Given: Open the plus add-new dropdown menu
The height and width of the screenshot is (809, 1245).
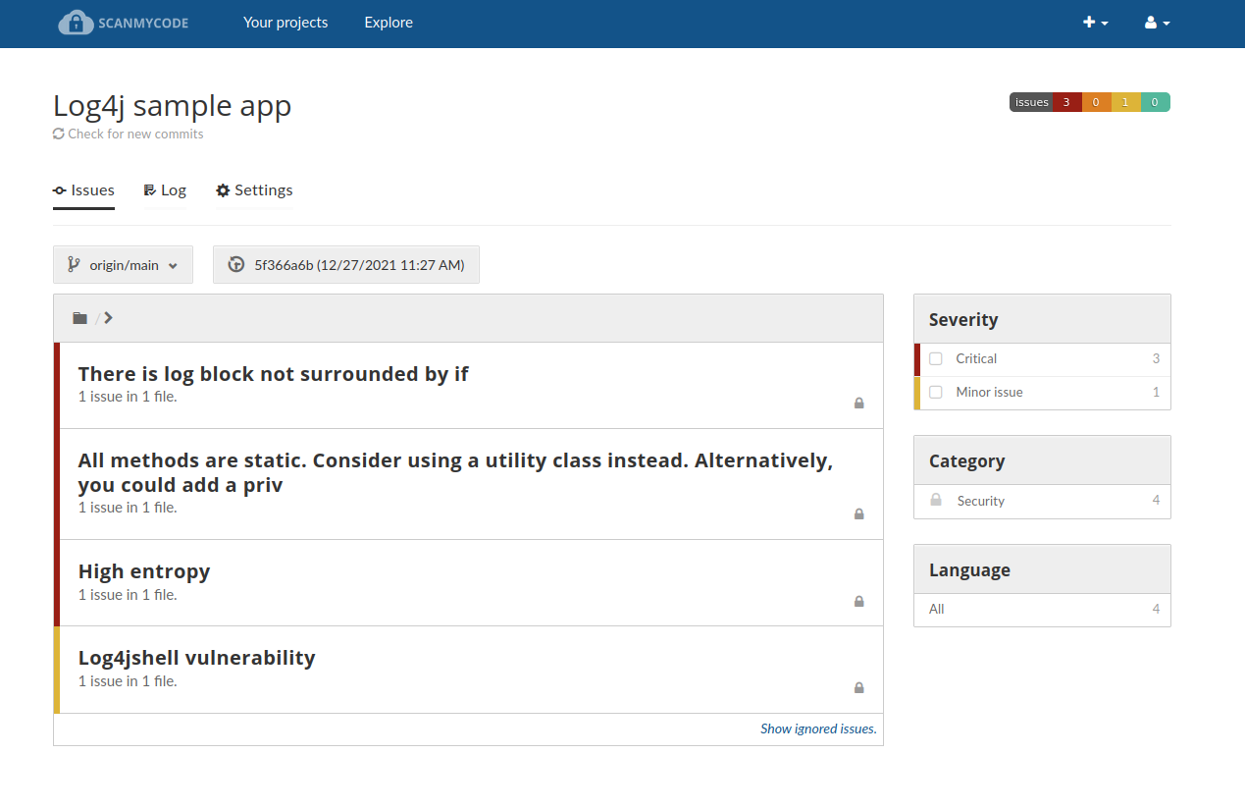Looking at the screenshot, I should [1095, 23].
